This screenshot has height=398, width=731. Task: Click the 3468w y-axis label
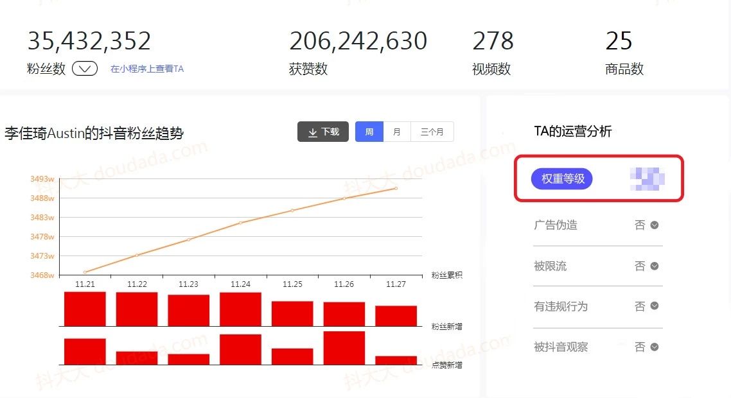tap(42, 275)
